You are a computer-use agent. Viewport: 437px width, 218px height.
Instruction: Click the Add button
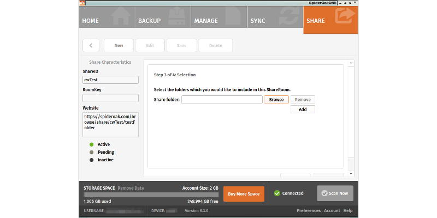tap(302, 110)
